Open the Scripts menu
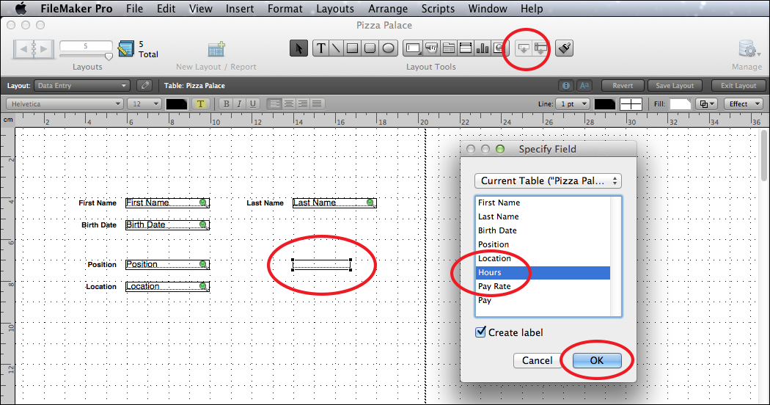Viewport: 770px width, 405px height. coord(438,8)
